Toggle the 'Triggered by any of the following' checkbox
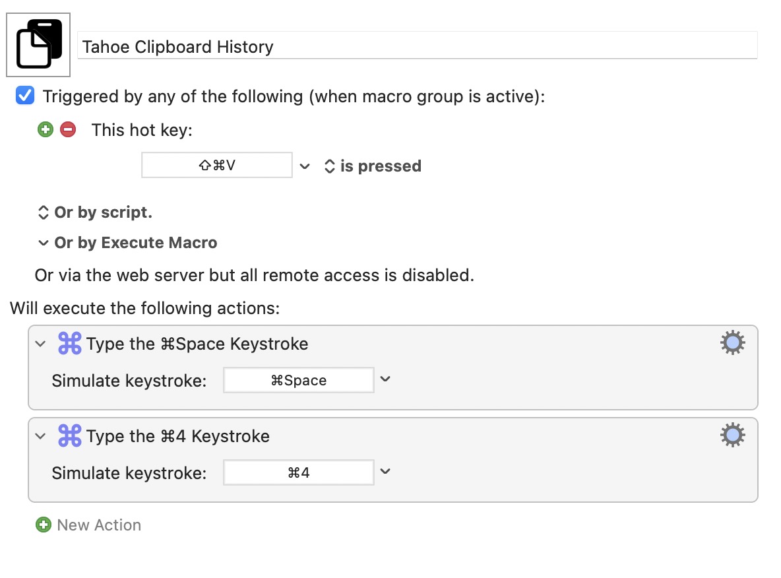This screenshot has width=781, height=578. coord(25,96)
